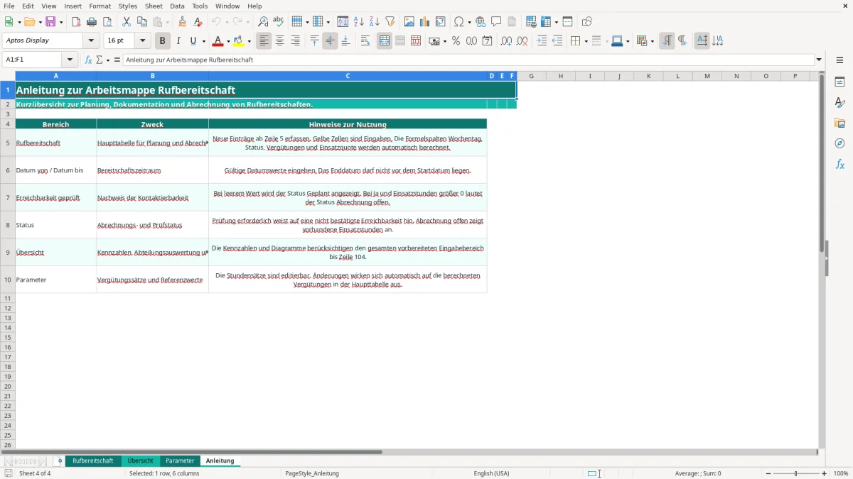Click the Font Color A button
The height and width of the screenshot is (479, 853).
[x=218, y=41]
